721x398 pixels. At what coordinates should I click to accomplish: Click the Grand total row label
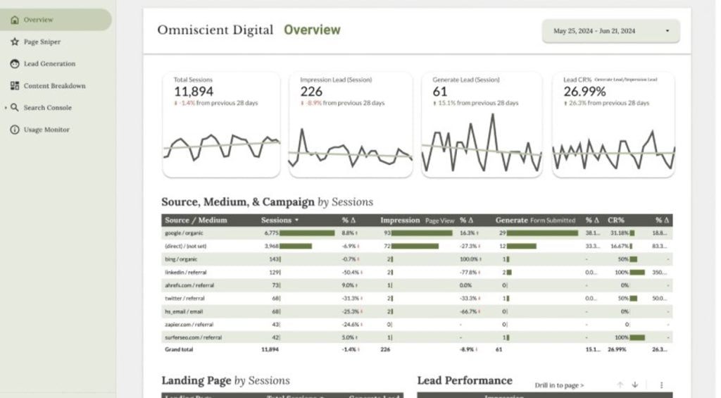click(179, 349)
